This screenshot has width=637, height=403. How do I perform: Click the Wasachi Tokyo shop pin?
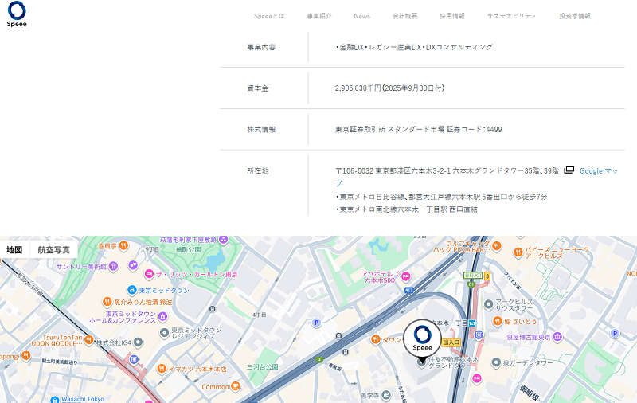(x=55, y=400)
